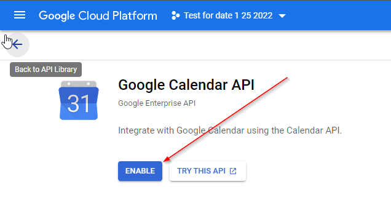
Task: Open project selector 'Test for date 1 25 2022'
Action: (229, 15)
